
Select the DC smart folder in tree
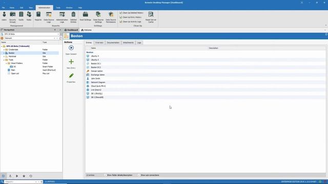(x=14, y=67)
